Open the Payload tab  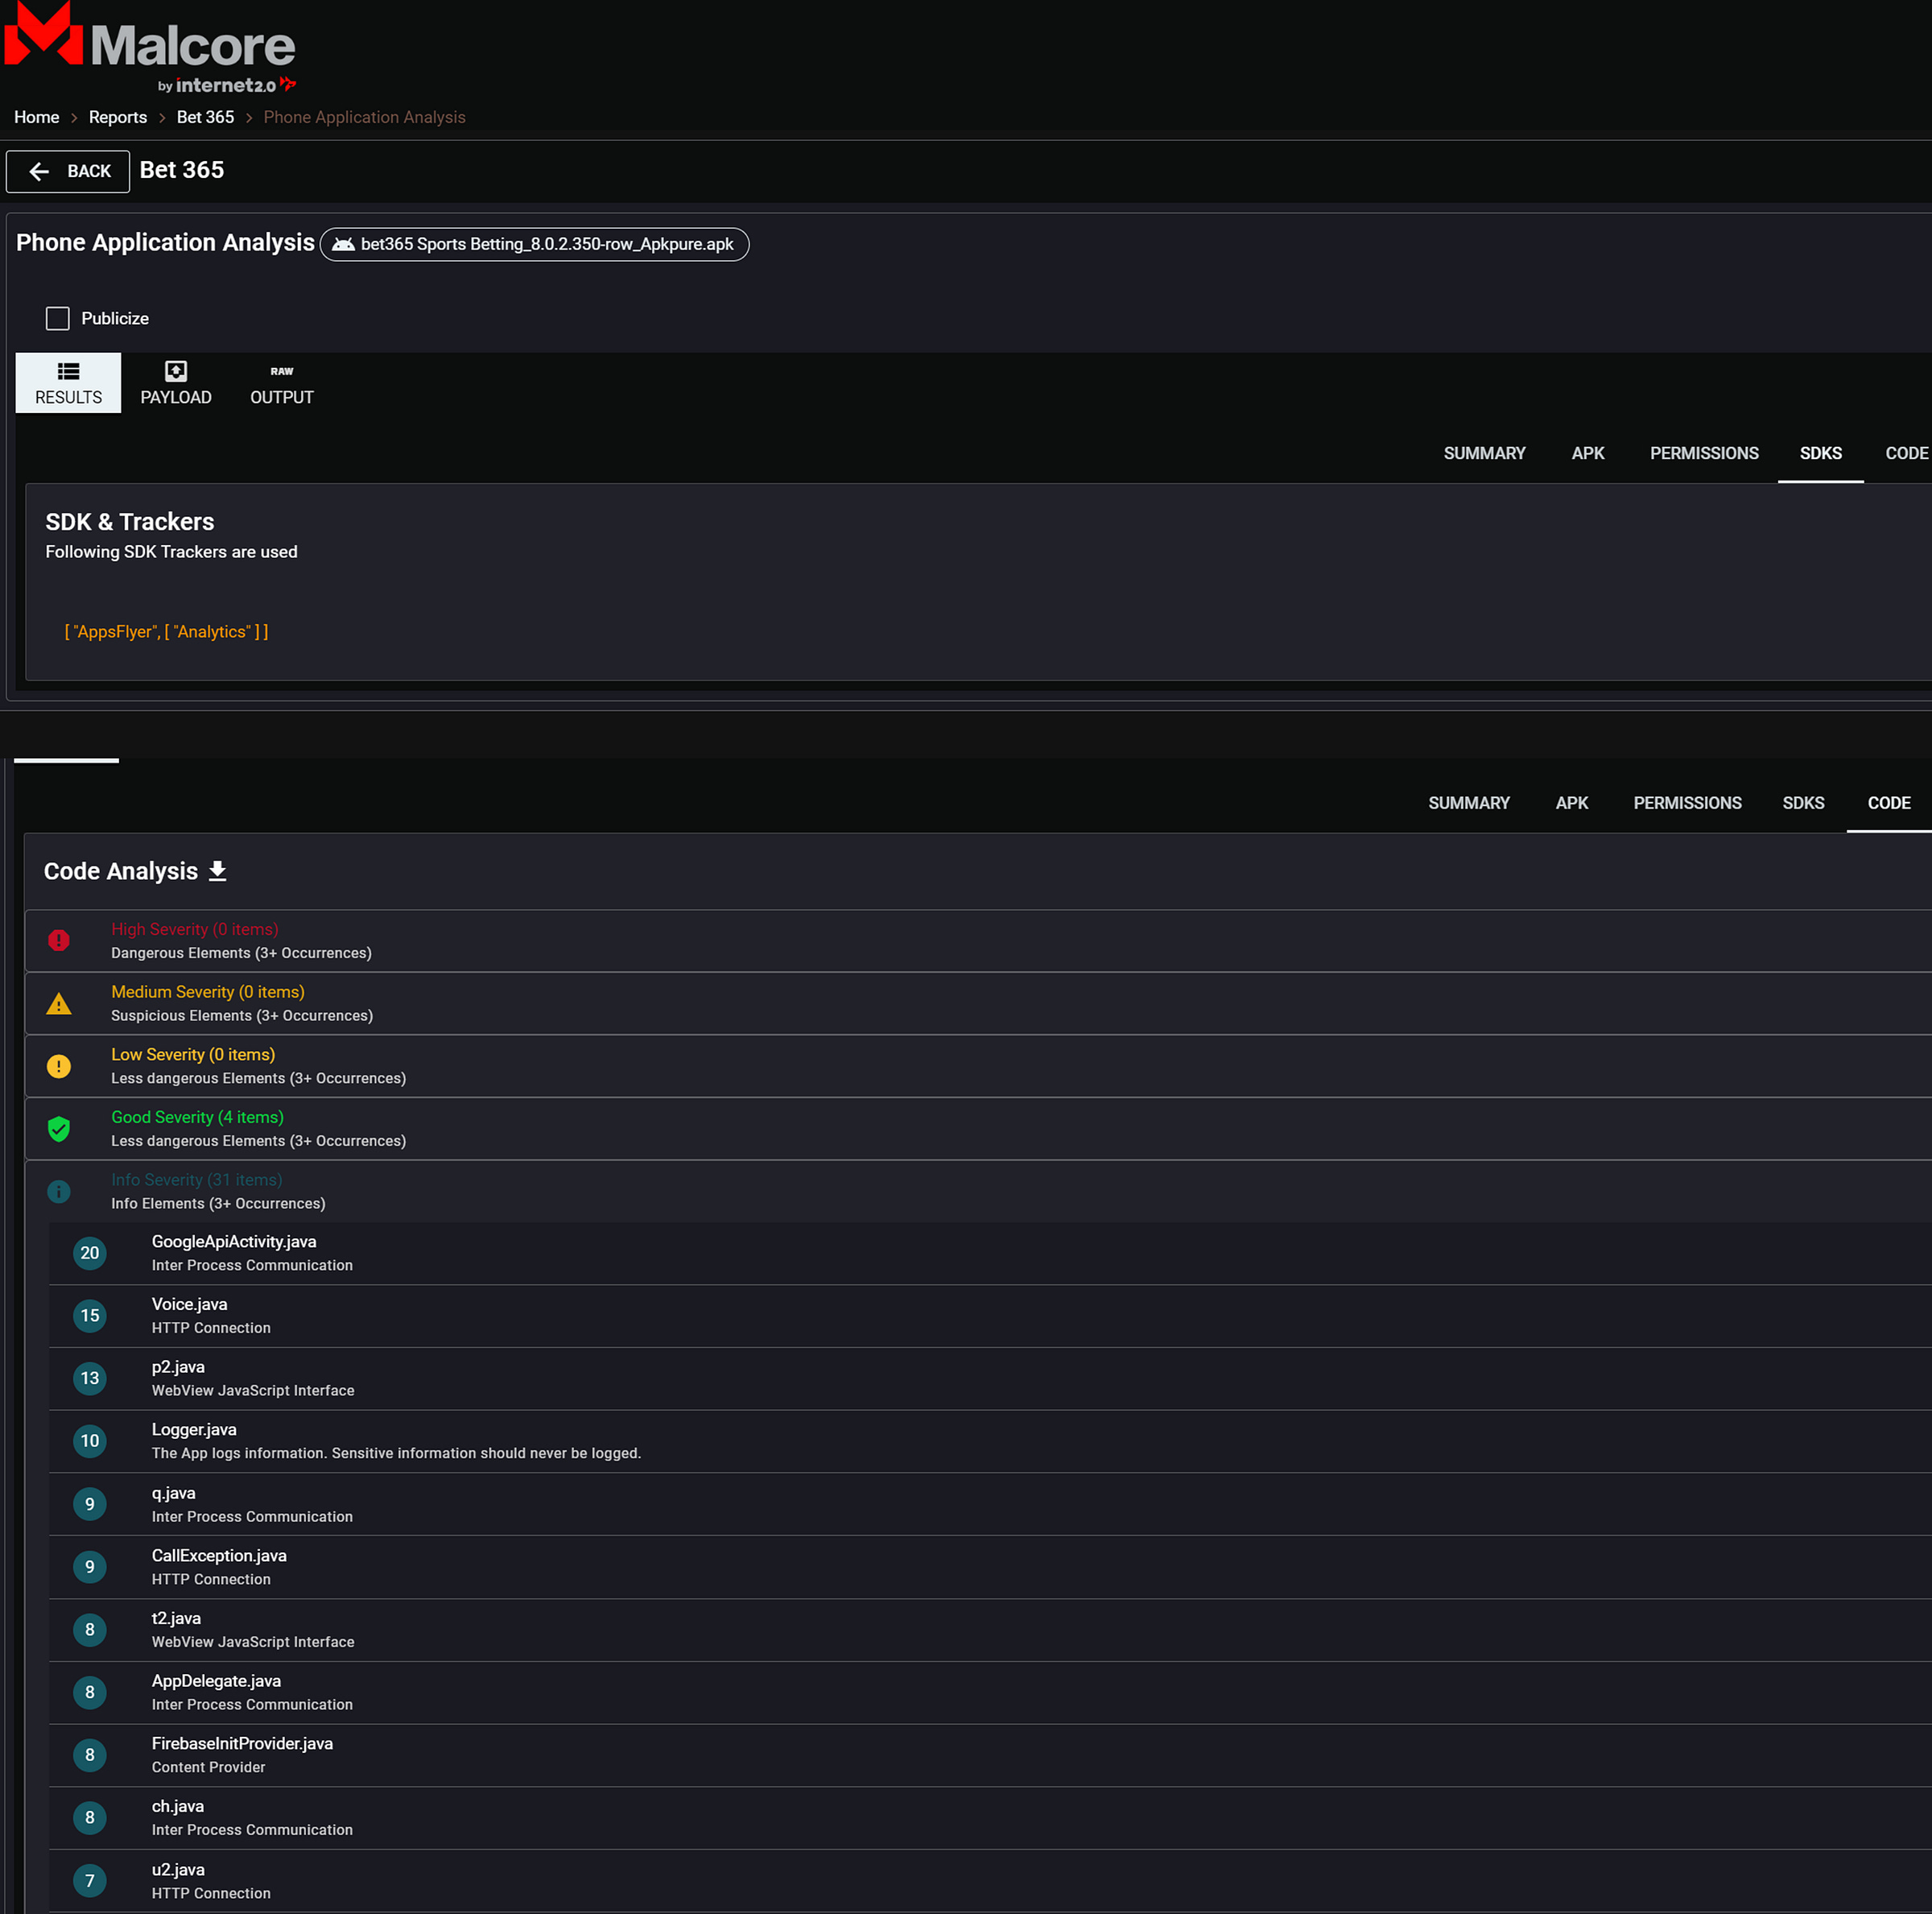[176, 382]
